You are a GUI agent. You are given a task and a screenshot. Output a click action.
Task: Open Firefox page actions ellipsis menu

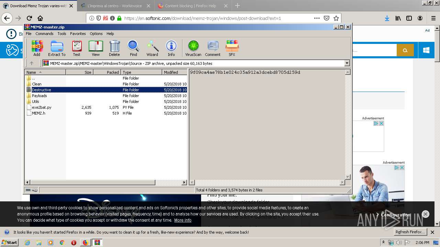point(317,18)
